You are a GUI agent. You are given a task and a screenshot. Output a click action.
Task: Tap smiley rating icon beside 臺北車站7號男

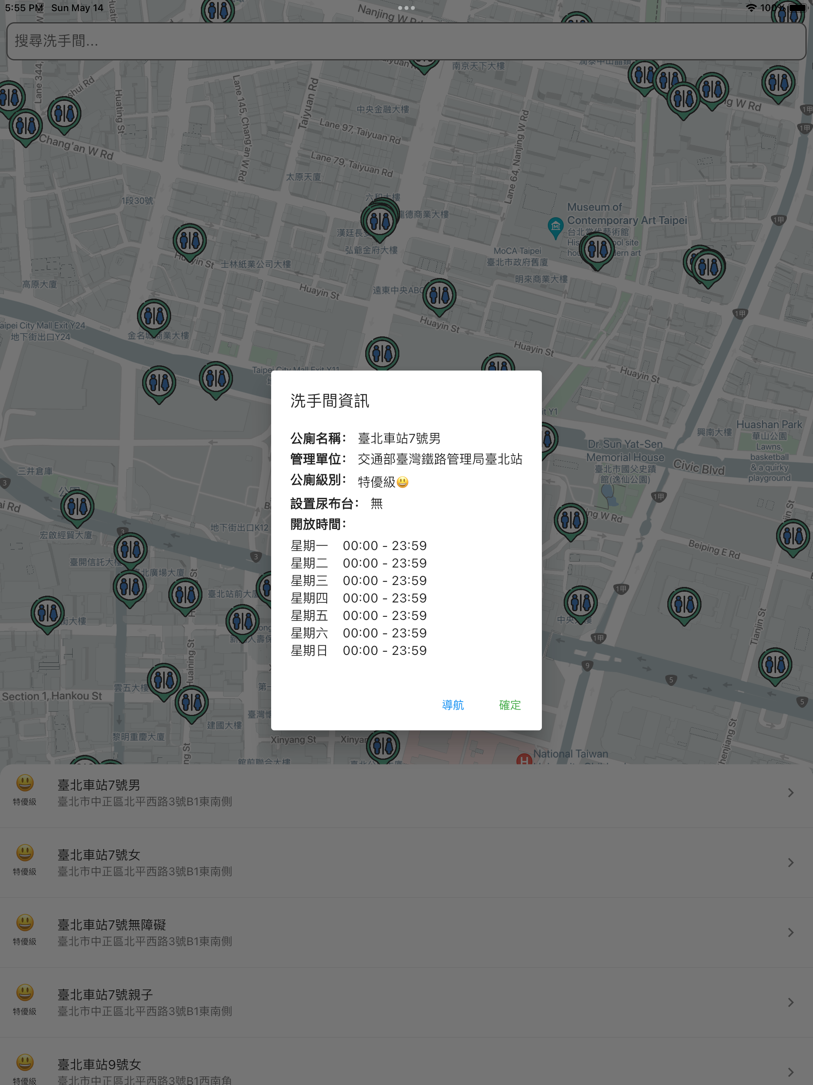click(x=25, y=783)
